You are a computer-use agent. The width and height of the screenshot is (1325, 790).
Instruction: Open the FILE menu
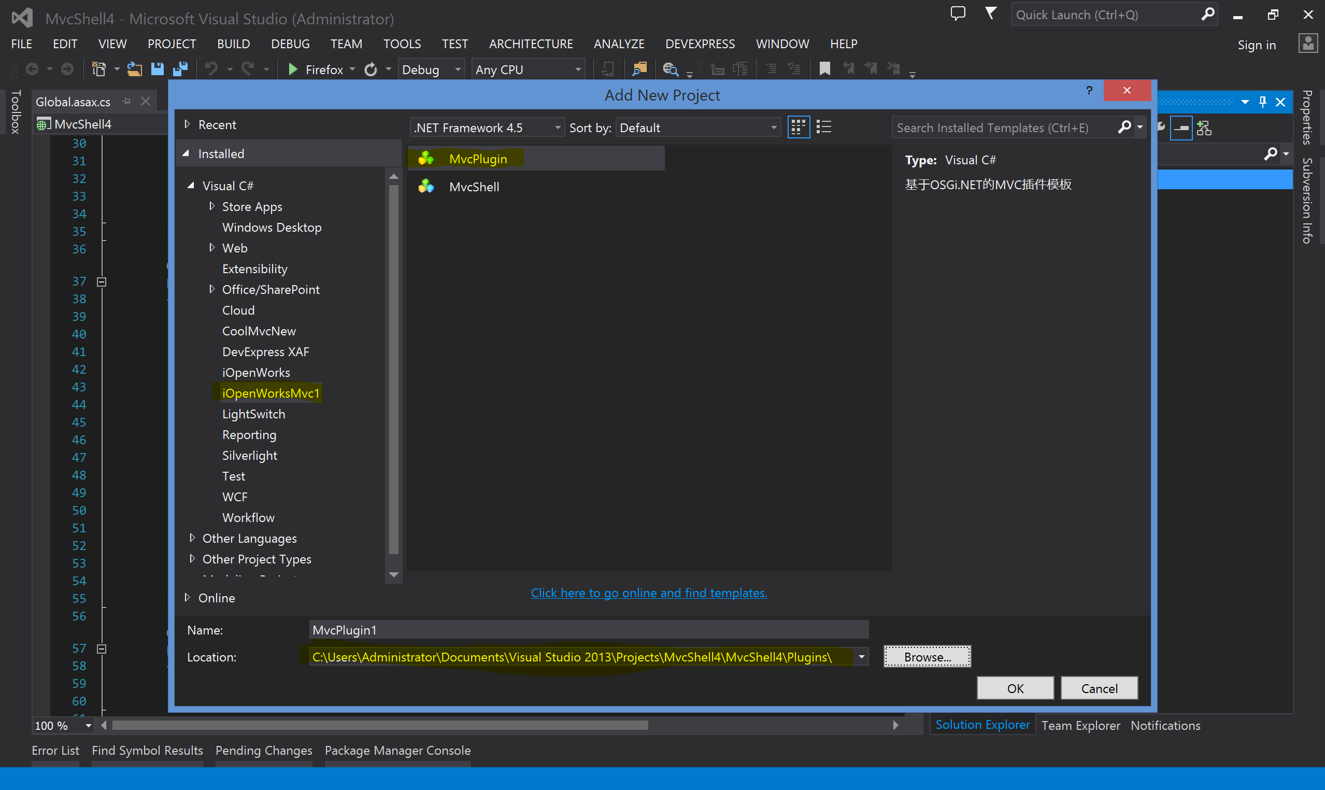tap(22, 44)
